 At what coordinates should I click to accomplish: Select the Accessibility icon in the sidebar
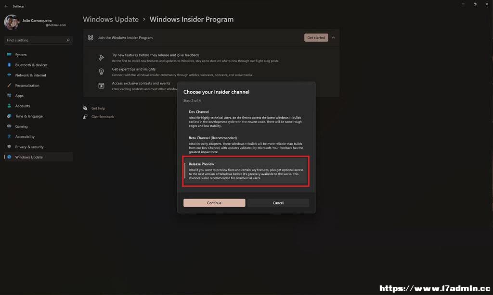pyautogui.click(x=9, y=136)
